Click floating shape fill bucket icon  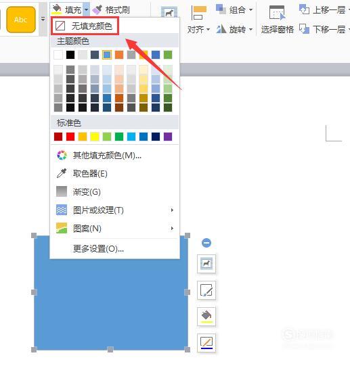point(206,317)
